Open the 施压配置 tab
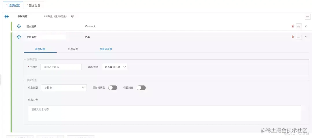The height and width of the screenshot is (138, 312). point(34,5)
